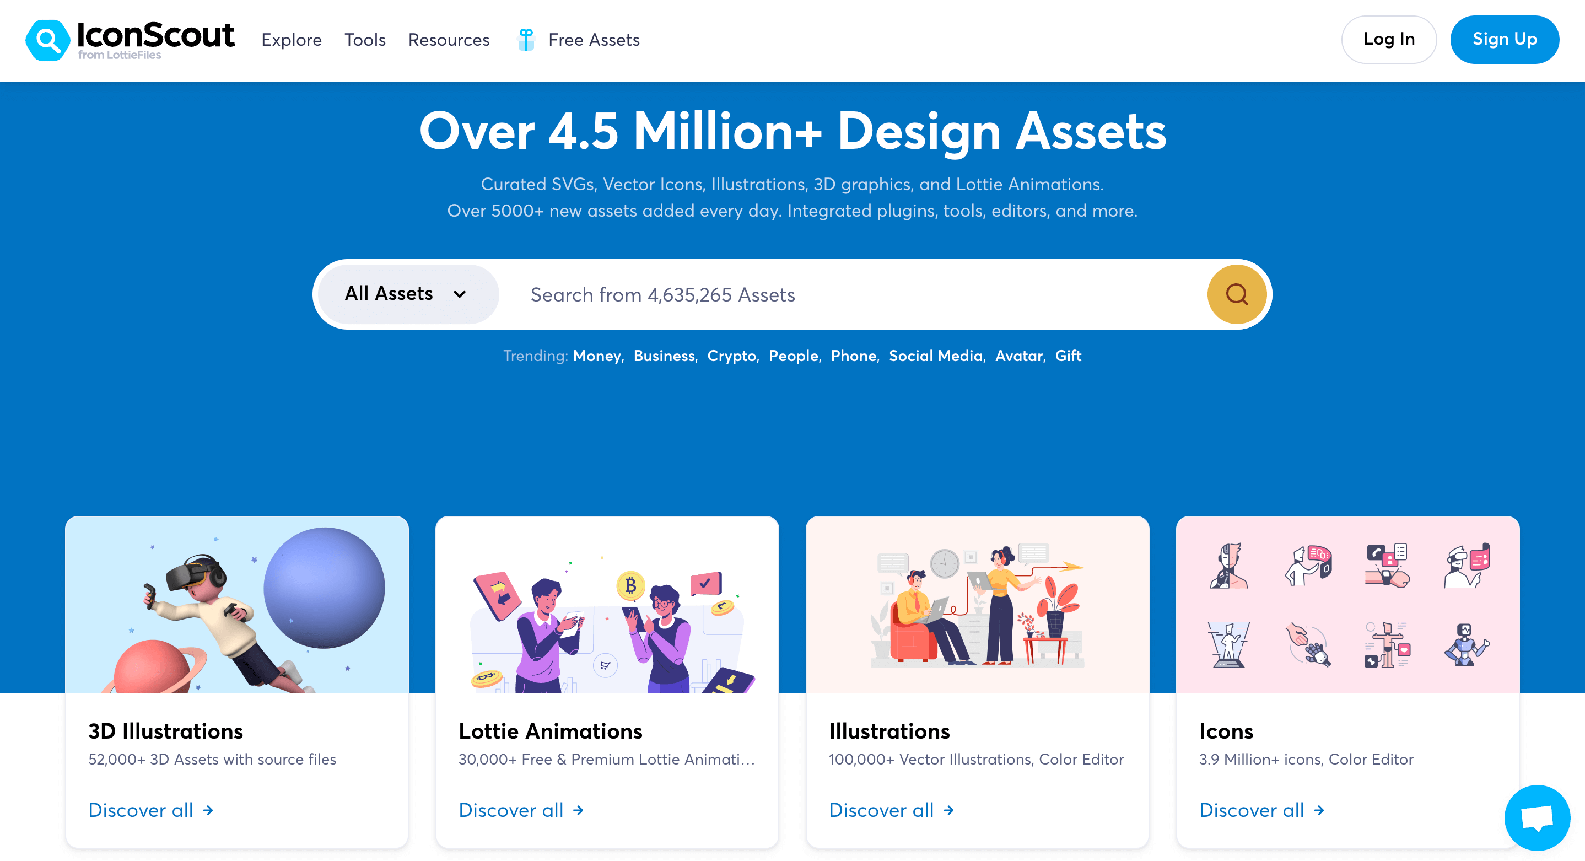1585x861 pixels.
Task: Click the arrow next to Icons Discover all
Action: (x=1319, y=810)
